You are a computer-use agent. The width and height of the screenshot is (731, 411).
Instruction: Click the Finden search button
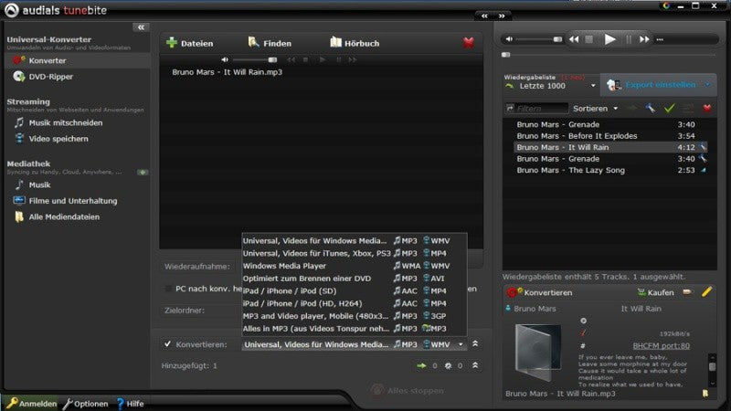pos(270,43)
